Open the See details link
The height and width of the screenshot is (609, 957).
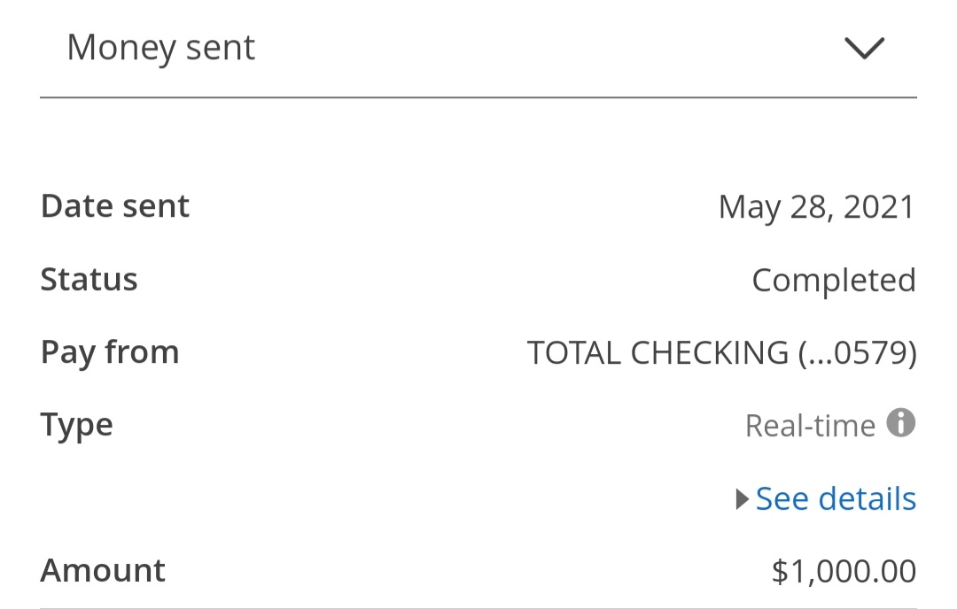tap(836, 498)
